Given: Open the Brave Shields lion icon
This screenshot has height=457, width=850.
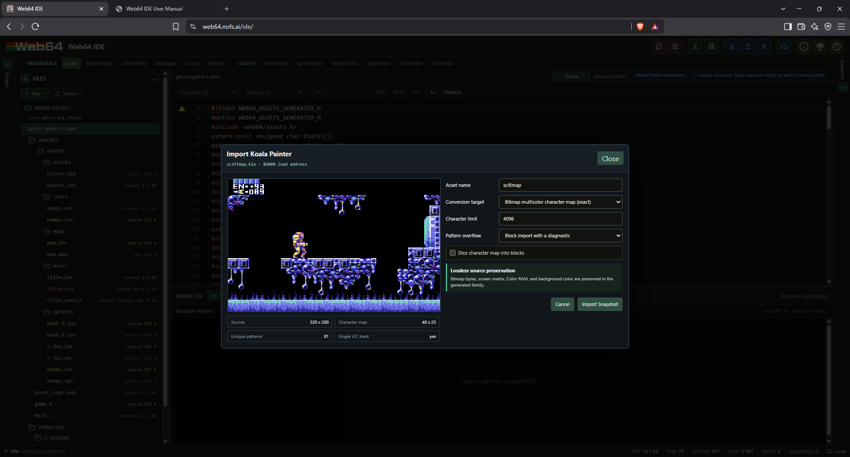Looking at the screenshot, I should tap(640, 27).
